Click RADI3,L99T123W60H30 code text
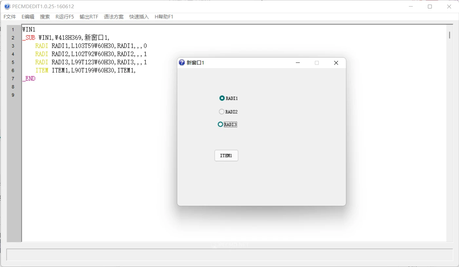 click(x=83, y=62)
